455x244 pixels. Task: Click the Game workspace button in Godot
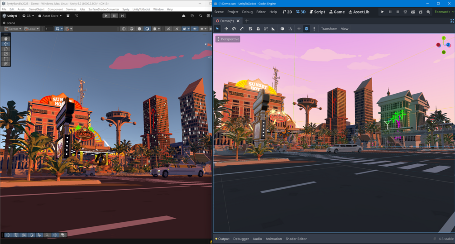point(337,12)
